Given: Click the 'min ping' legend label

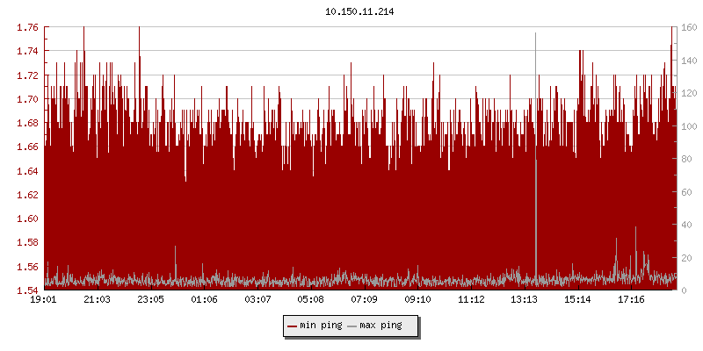Looking at the screenshot, I should tap(320, 326).
